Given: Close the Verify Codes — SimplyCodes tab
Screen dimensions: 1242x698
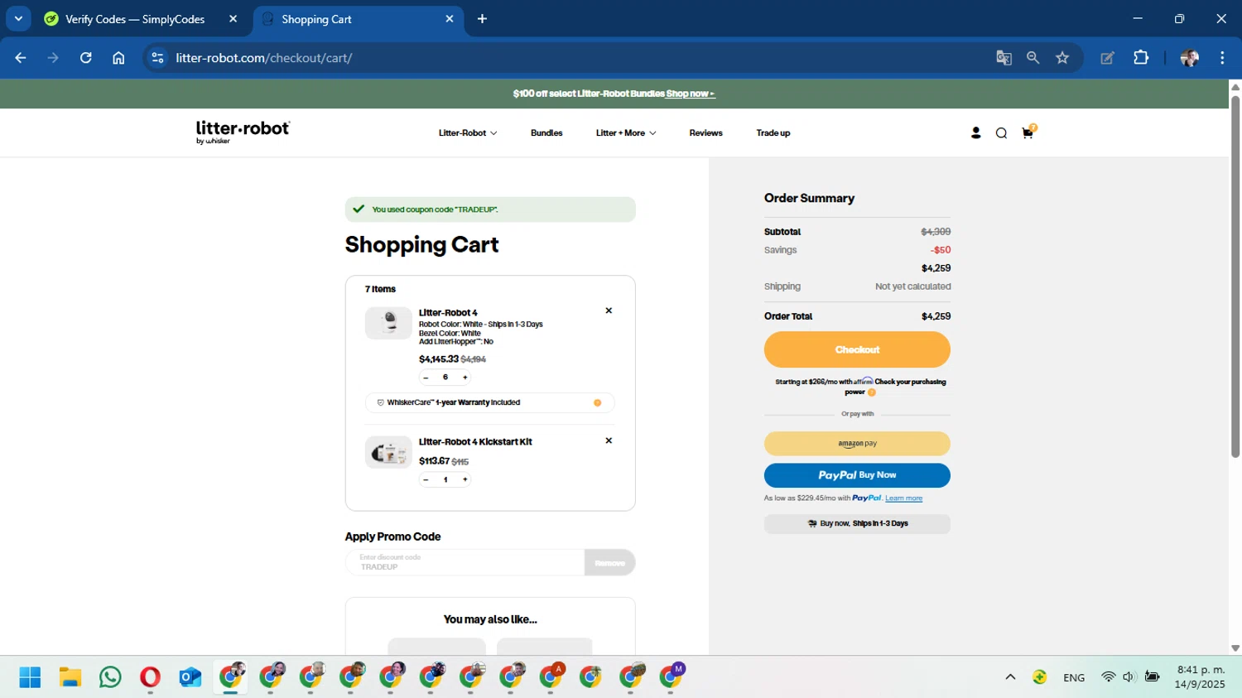Looking at the screenshot, I should click(233, 19).
